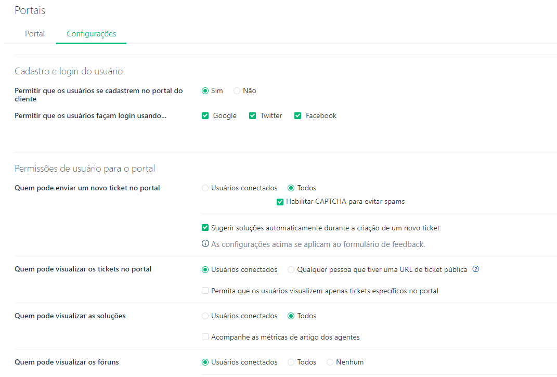Screen dimensions: 557x377
Task: Uncheck sugerir soluções automaticamente option
Action: pyautogui.click(x=205, y=227)
